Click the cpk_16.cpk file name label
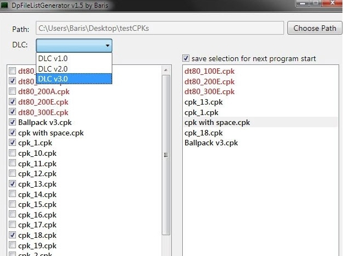 click(37, 215)
